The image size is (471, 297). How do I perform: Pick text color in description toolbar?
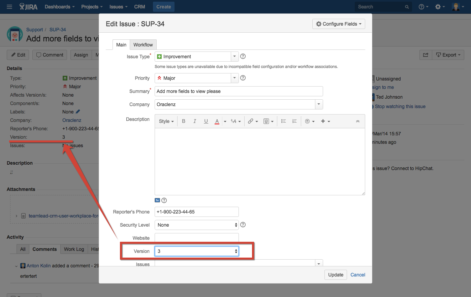point(217,121)
